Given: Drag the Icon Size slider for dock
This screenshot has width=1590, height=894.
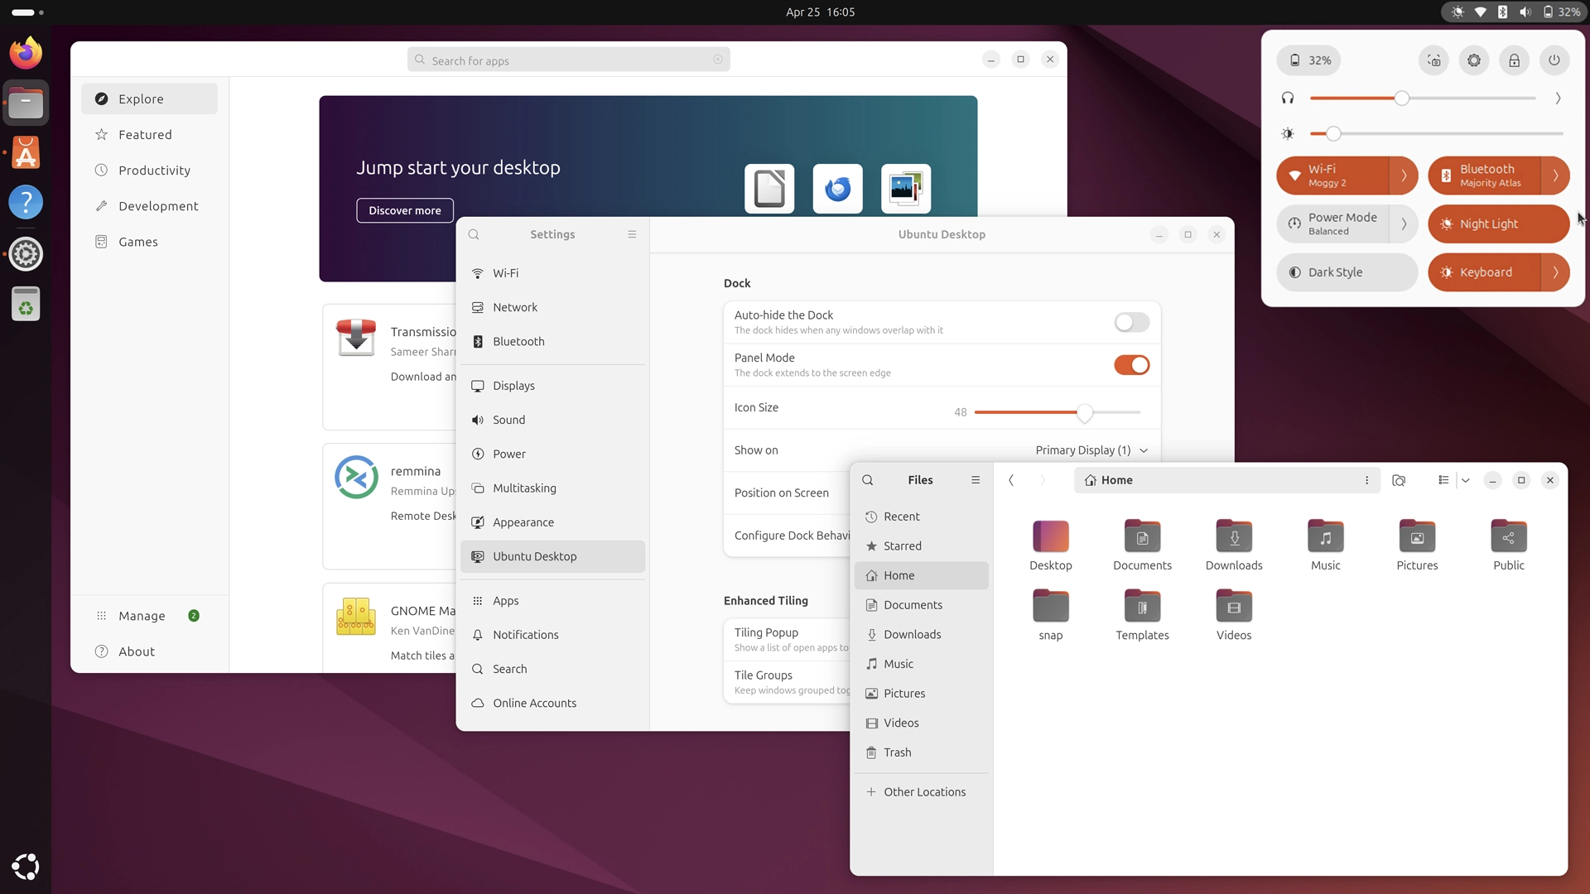Looking at the screenshot, I should tap(1082, 411).
